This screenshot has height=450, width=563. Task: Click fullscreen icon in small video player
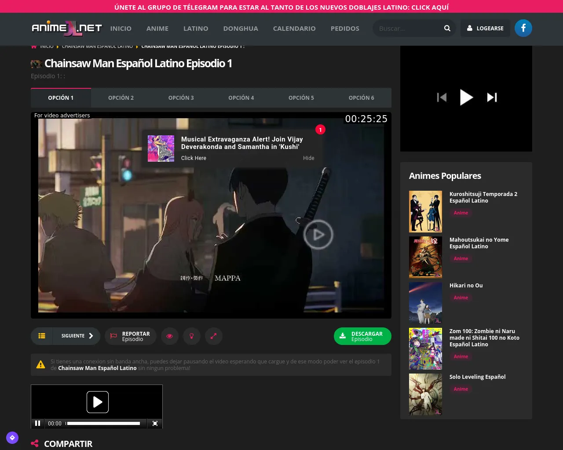tap(155, 423)
